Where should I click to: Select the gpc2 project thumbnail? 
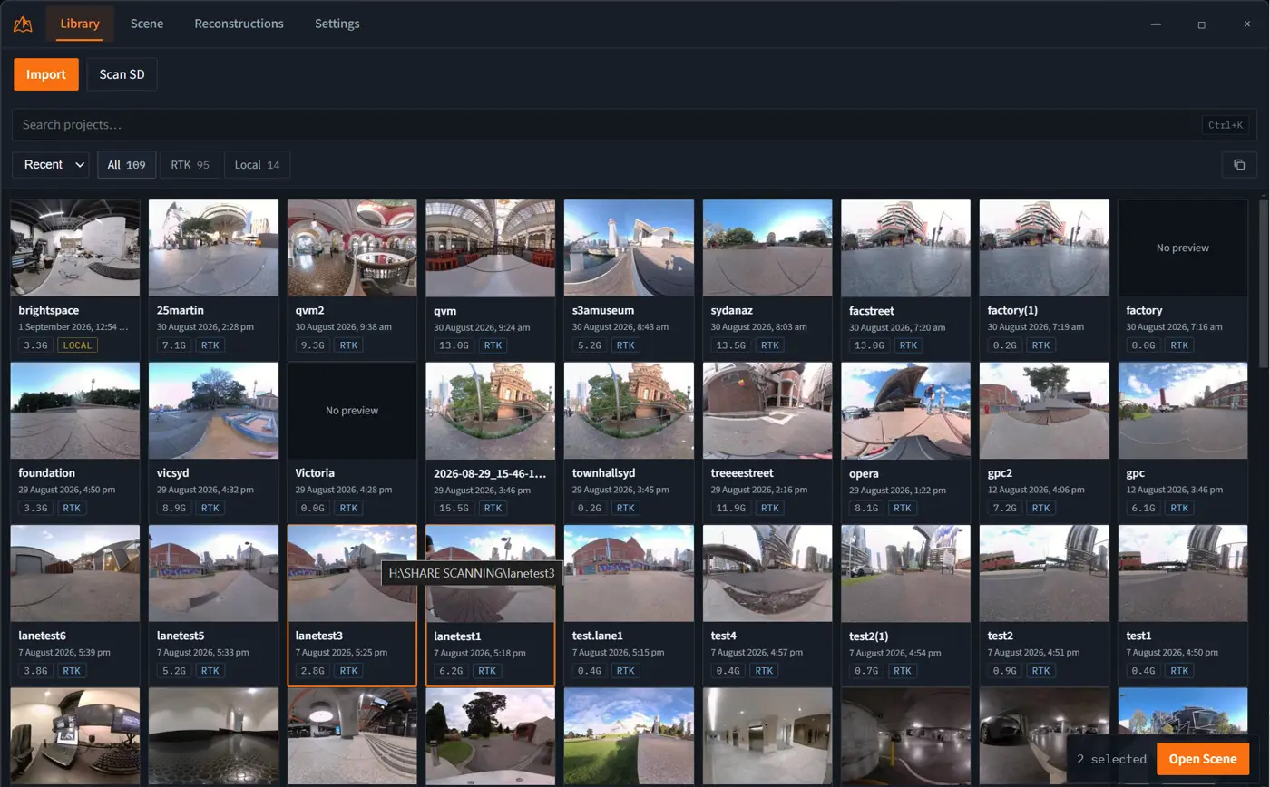[1044, 411]
